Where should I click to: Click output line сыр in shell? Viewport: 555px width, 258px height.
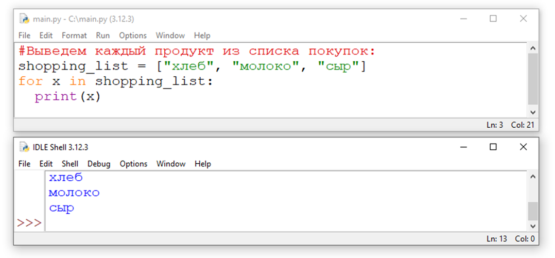coord(61,209)
